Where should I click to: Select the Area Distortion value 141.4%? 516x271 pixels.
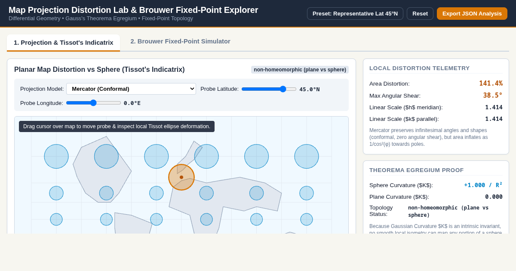(x=491, y=83)
